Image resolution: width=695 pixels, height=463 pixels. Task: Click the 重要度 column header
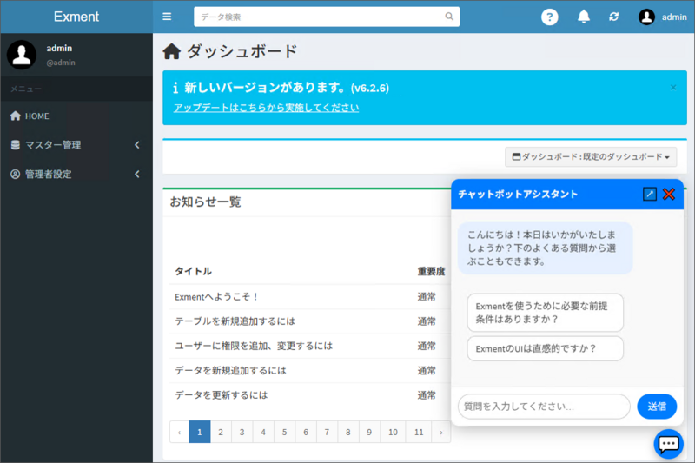coord(431,271)
